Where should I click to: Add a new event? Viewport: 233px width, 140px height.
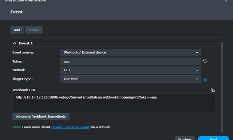[x=17, y=30]
